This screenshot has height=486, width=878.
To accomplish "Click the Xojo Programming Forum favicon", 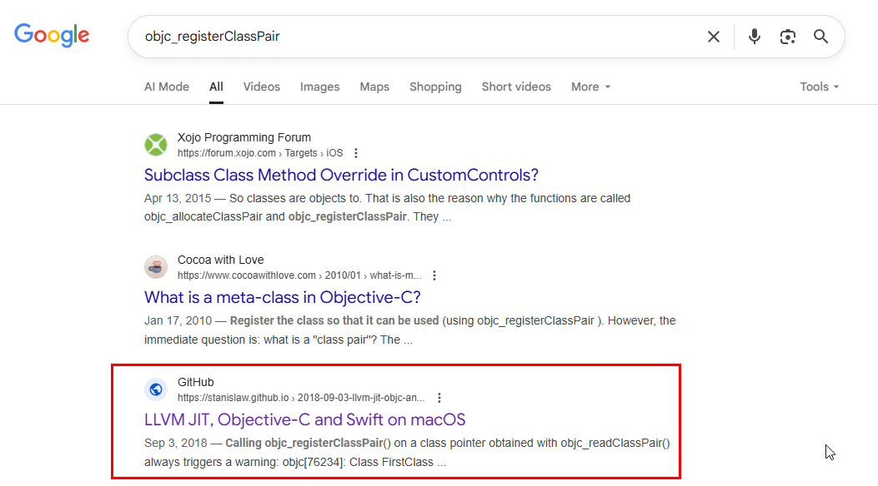I will [156, 145].
